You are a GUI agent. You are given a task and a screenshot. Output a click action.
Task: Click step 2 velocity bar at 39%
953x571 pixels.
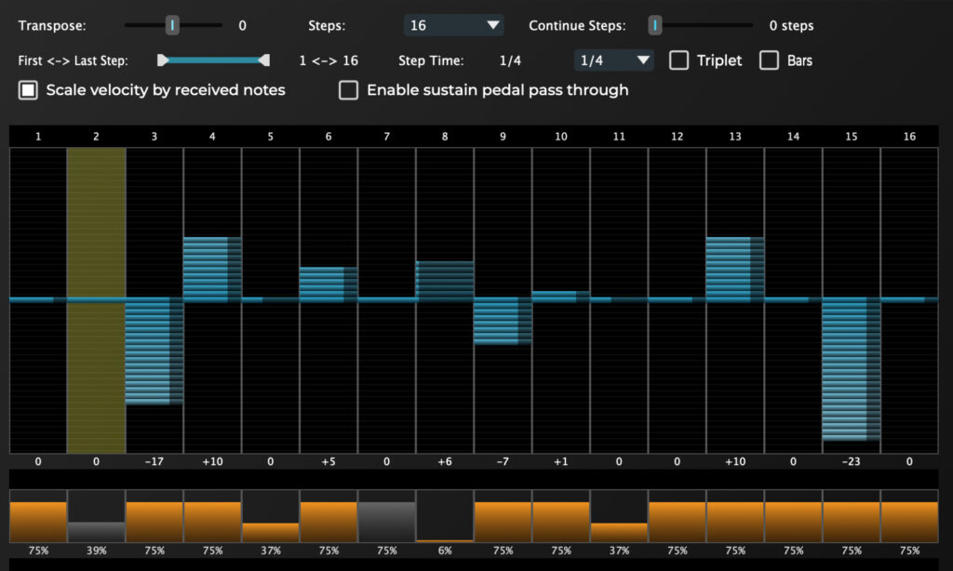coord(96,531)
